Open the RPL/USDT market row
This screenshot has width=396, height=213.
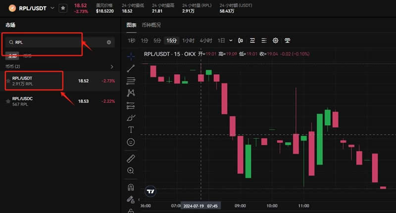[60, 81]
